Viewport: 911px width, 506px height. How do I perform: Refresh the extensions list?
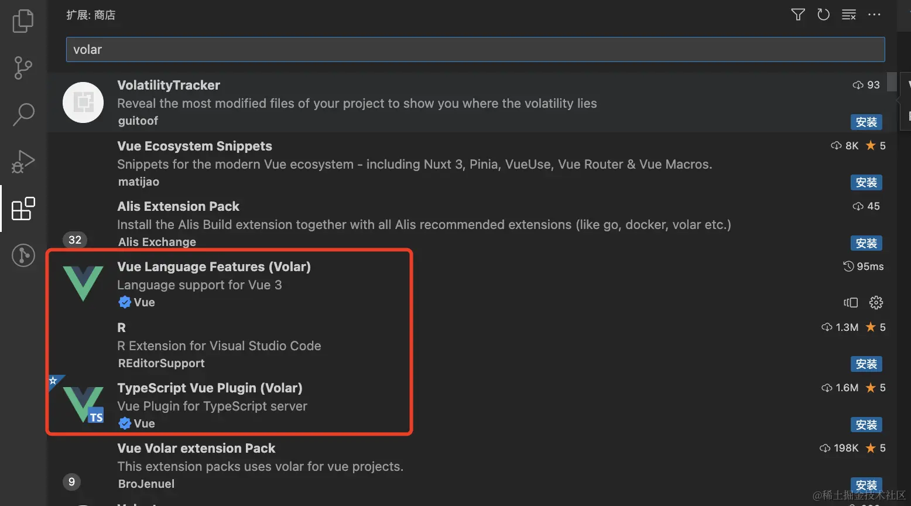[x=823, y=15]
